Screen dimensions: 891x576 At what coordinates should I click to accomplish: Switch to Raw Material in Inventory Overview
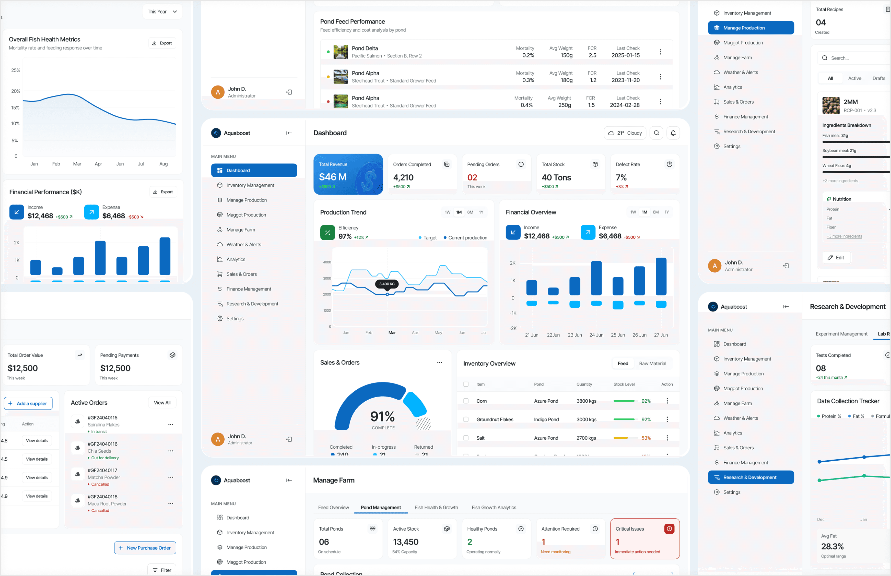coord(652,364)
